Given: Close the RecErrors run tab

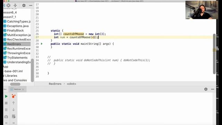Looking at the screenshot, I should pos(23,89).
